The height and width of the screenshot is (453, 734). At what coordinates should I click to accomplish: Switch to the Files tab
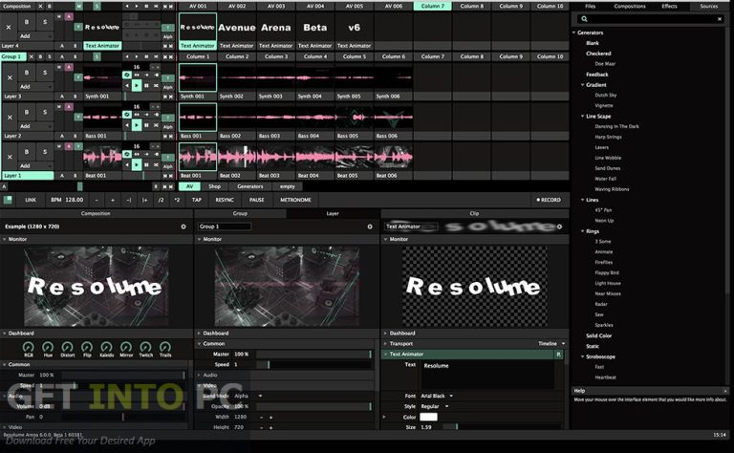(591, 6)
